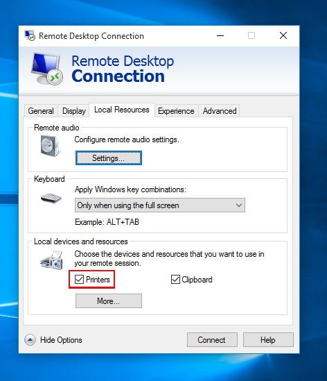
Task: Click the 'Remote Desktop Connection' banner heading
Action: tap(123, 69)
